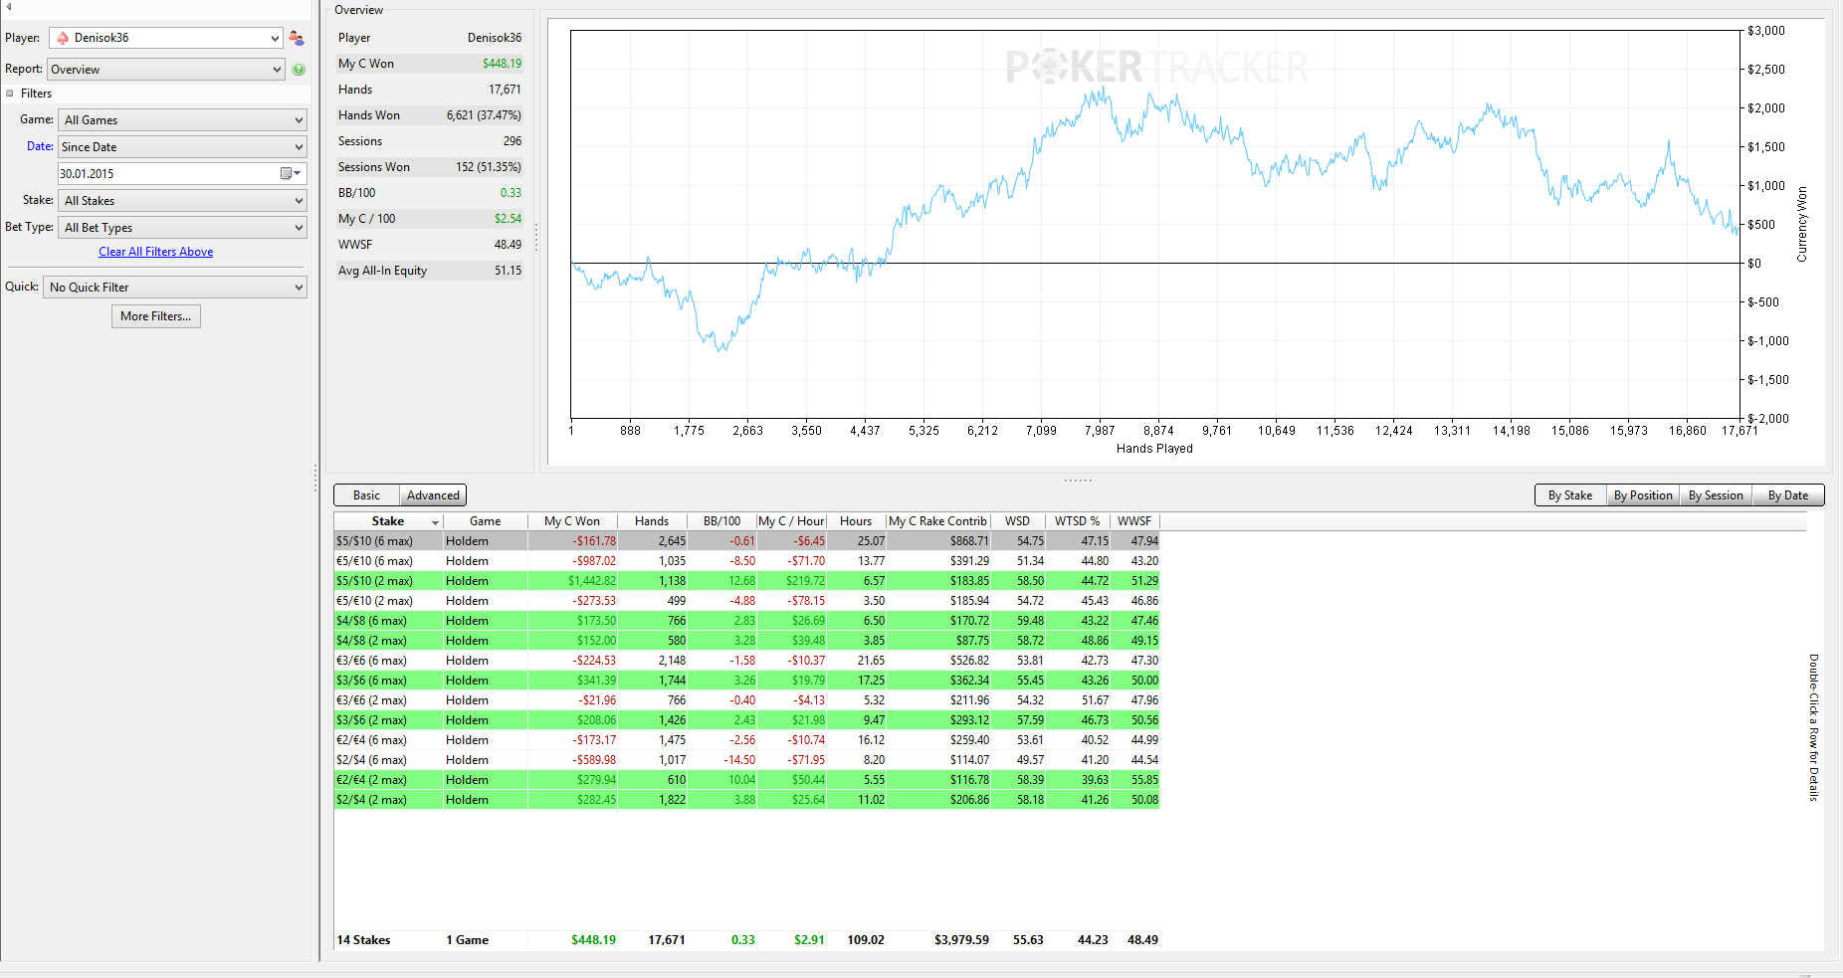Click the splitter handle between graph and table
The height and width of the screenshot is (978, 1843).
click(1078, 481)
